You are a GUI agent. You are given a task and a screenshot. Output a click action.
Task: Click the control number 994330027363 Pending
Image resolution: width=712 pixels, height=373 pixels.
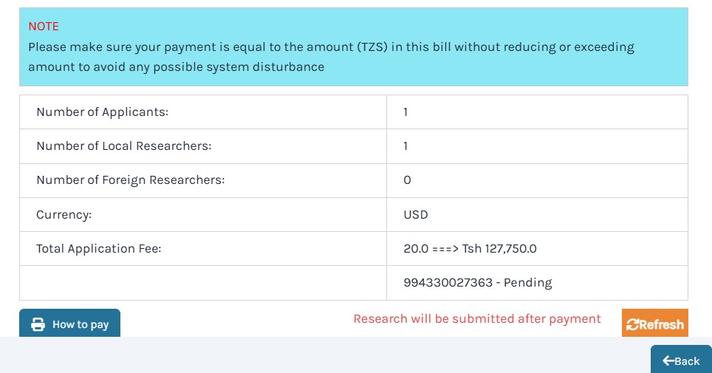click(477, 283)
